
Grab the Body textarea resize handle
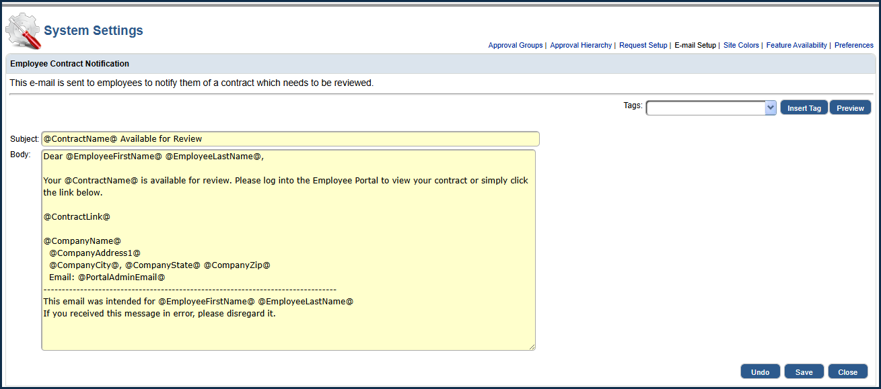[532, 347]
